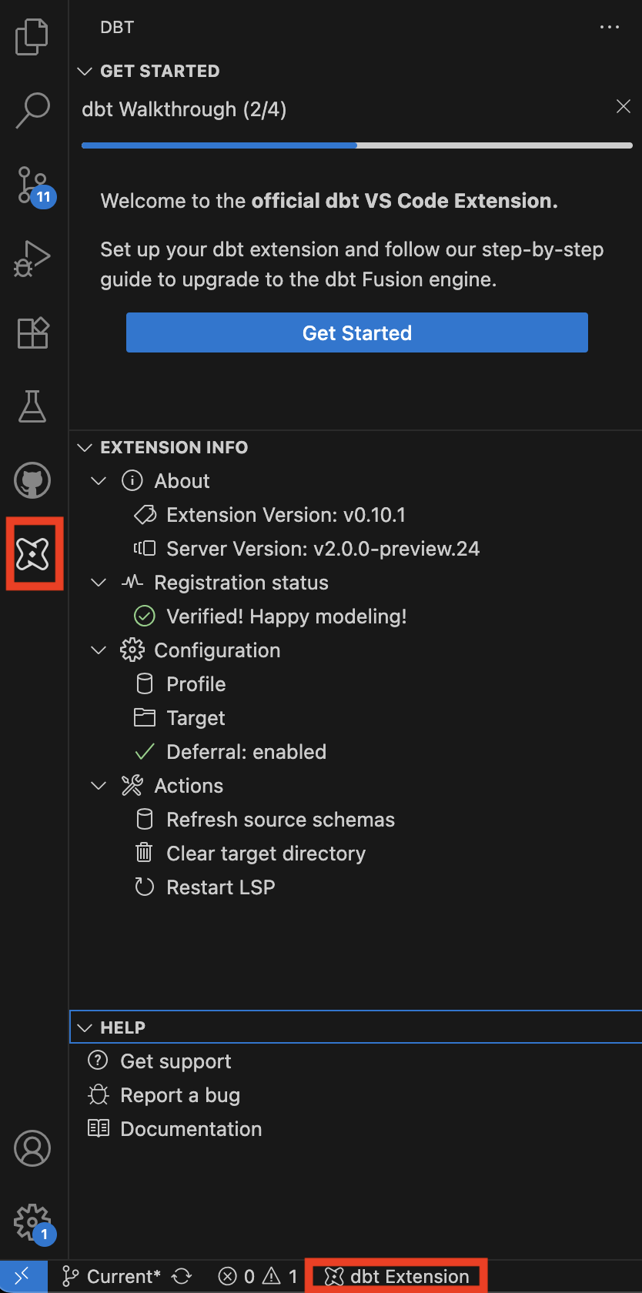642x1293 pixels.
Task: Open the Extensions marketplace icon
Action: [x=32, y=332]
